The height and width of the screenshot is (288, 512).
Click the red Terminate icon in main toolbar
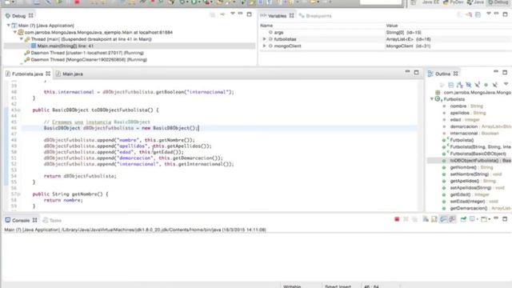coord(77,2)
